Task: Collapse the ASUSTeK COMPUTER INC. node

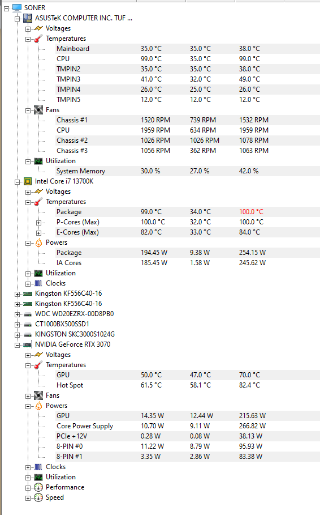Action: [17, 19]
